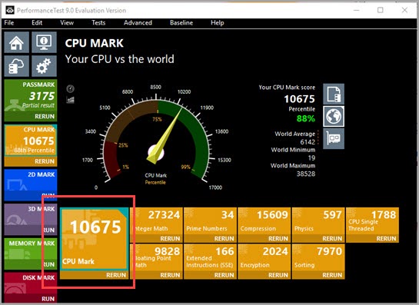Open the Baseline menu
This screenshot has width=419, height=305.
(x=181, y=23)
